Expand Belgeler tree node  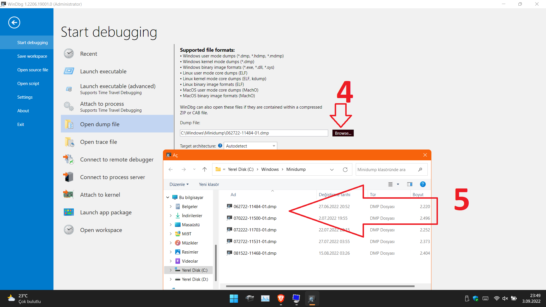pos(171,206)
